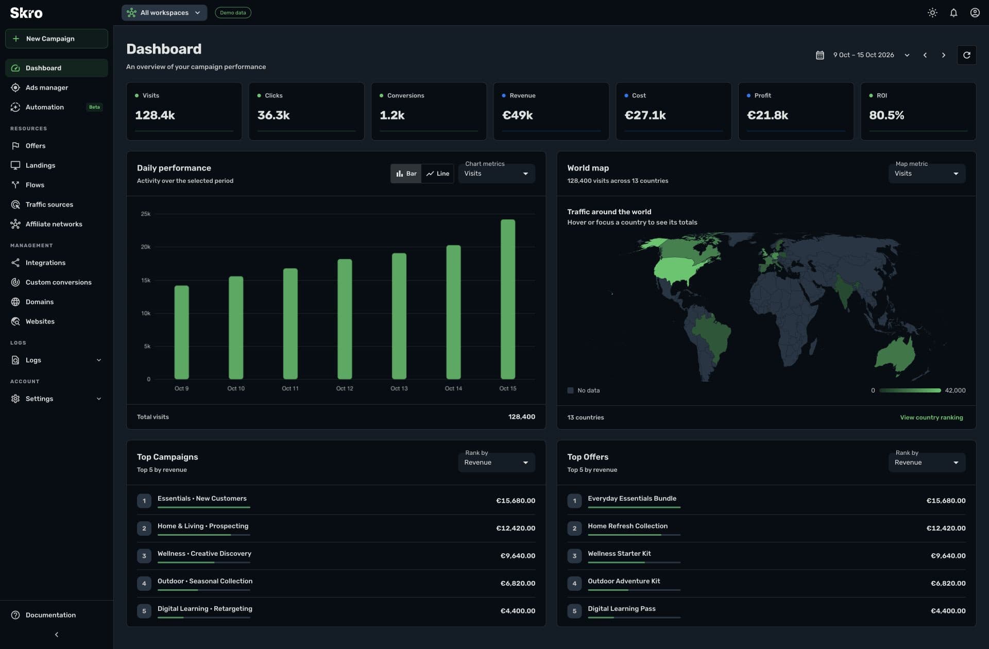Click the Oct 15 bar in chart
This screenshot has height=649, width=989.
click(507, 299)
